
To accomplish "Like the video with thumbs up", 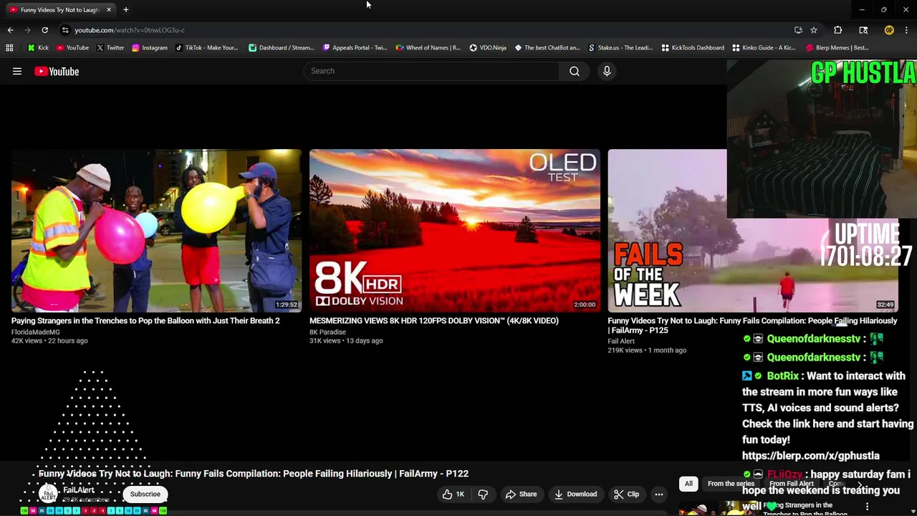I will click(453, 494).
